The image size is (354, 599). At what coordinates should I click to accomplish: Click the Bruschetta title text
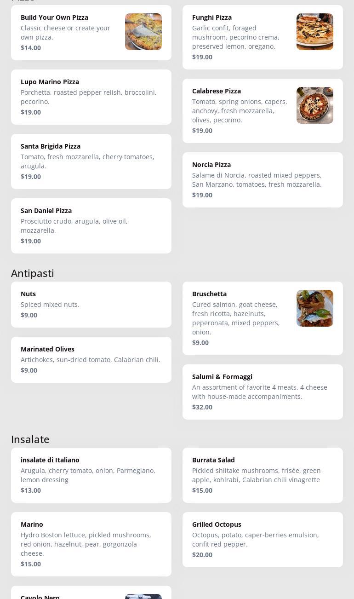click(x=209, y=294)
